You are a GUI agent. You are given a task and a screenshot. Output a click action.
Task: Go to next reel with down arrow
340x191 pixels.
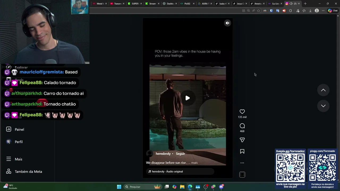pyautogui.click(x=323, y=106)
